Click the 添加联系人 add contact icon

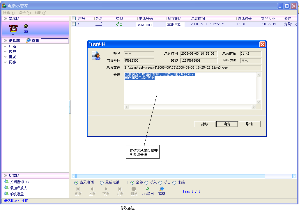[6, 188]
